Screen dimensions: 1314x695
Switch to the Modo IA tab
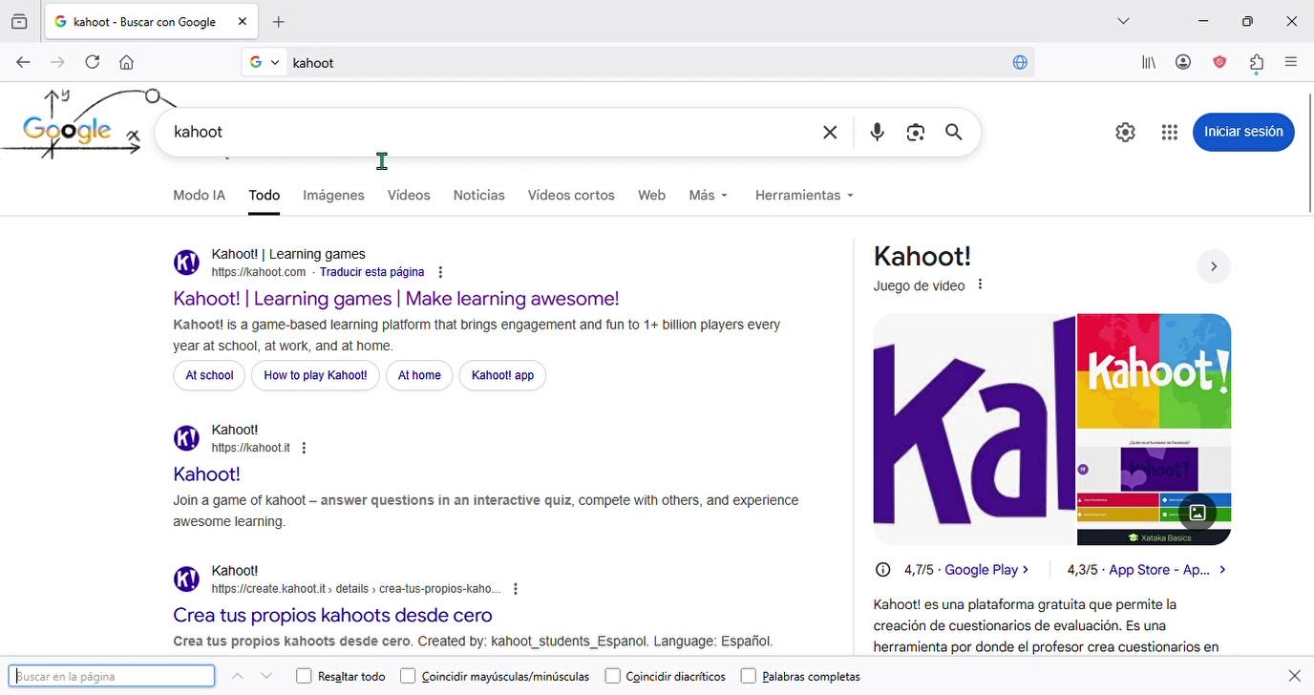[199, 195]
